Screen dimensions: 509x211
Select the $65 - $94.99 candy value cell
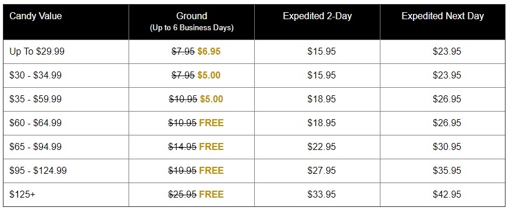35,146
